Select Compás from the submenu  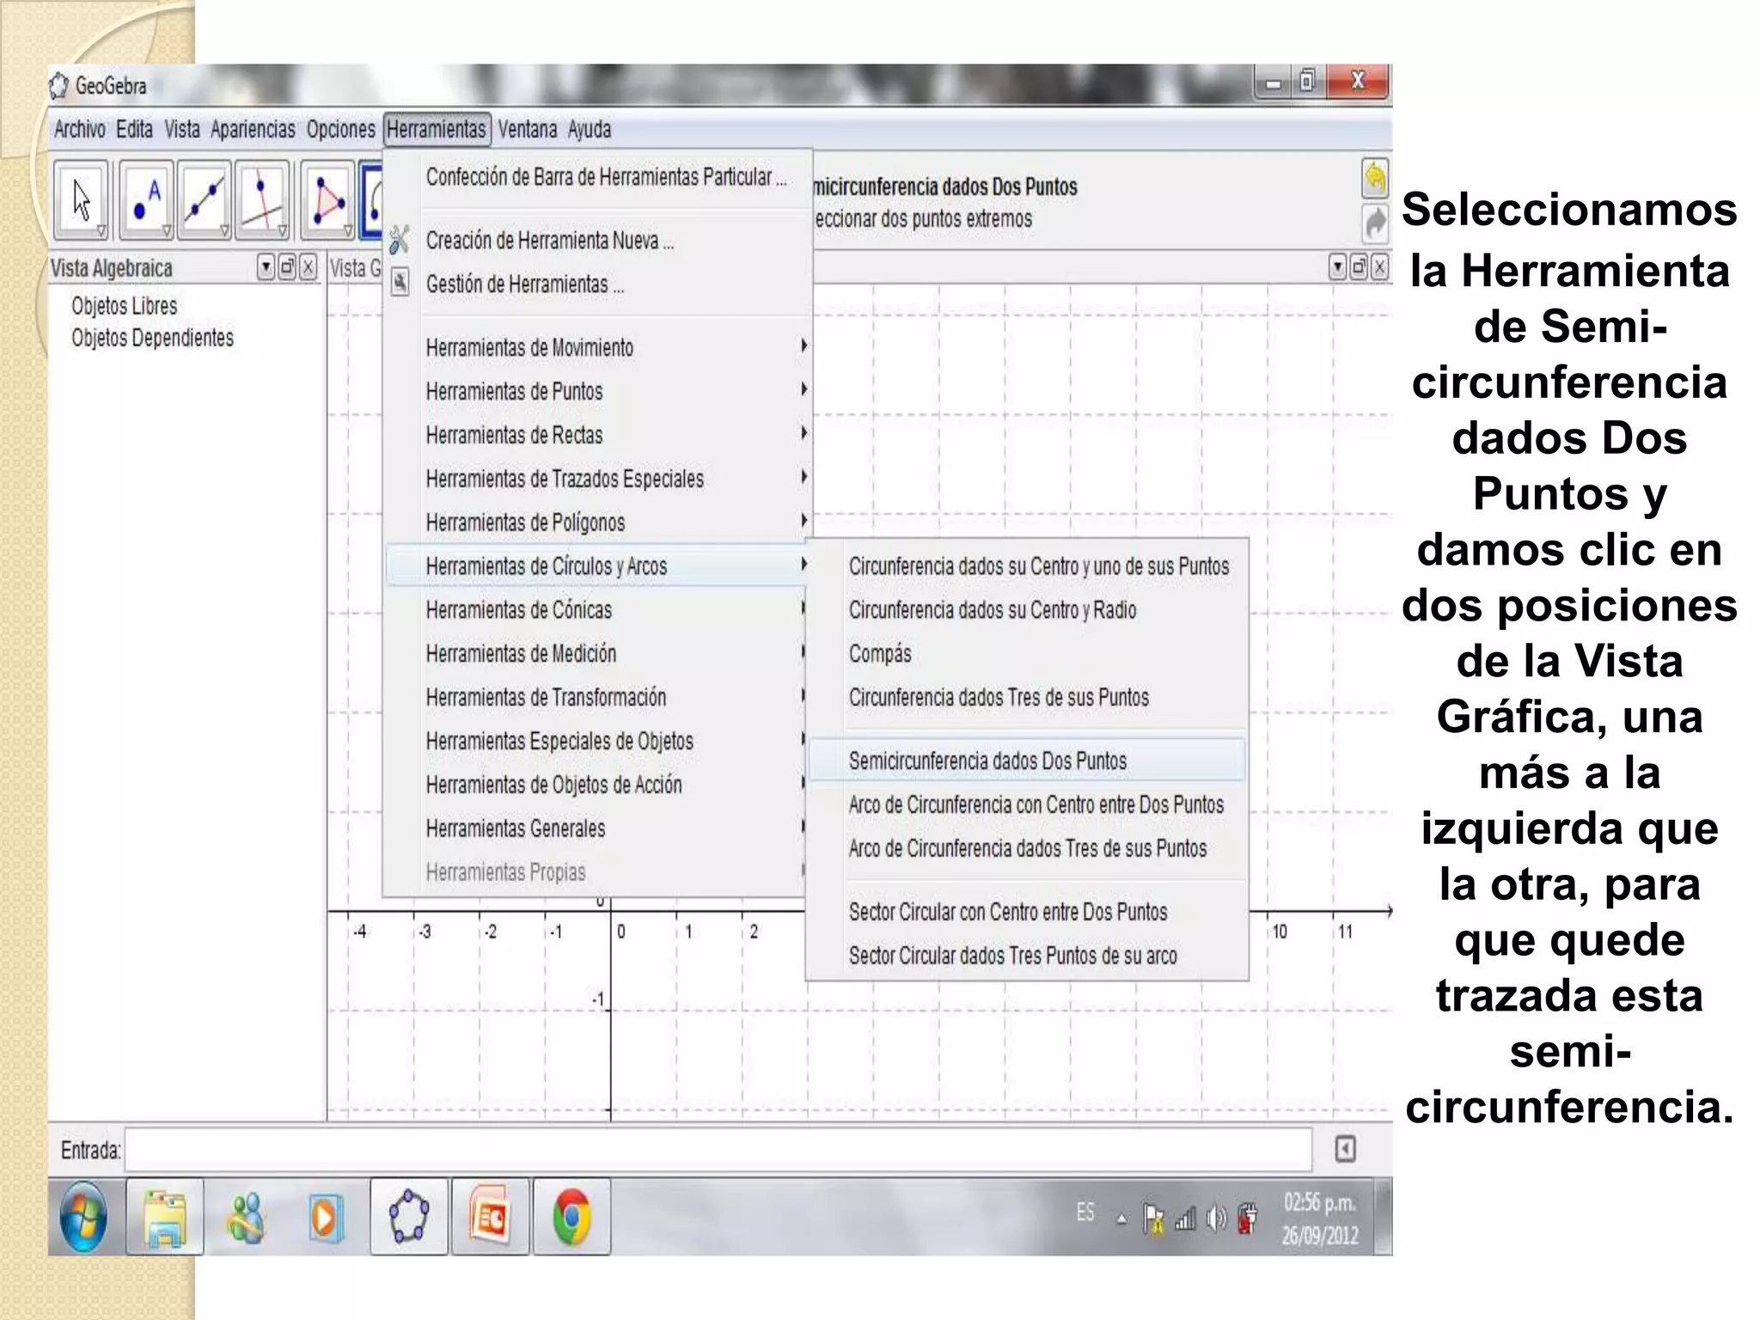[x=880, y=654]
